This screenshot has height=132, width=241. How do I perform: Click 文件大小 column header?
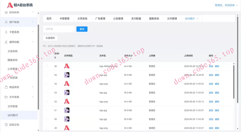click(x=128, y=56)
